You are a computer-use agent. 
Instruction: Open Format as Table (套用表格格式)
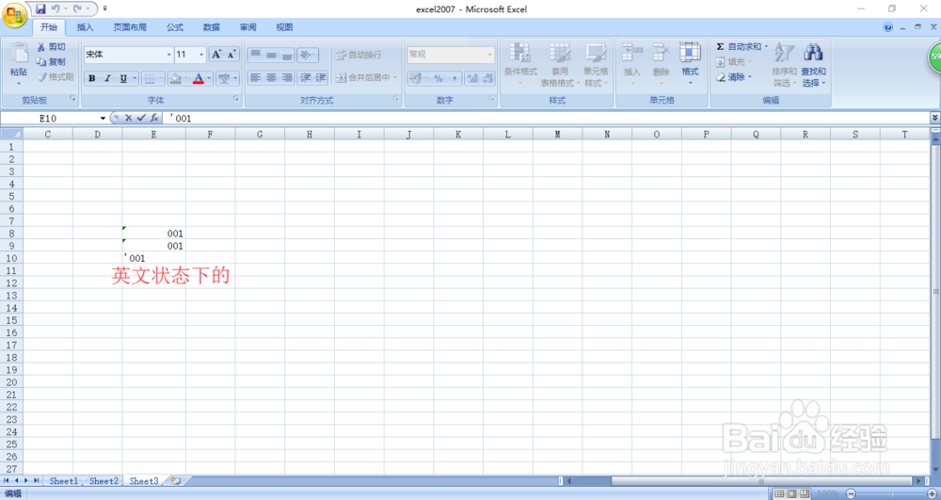pos(560,65)
